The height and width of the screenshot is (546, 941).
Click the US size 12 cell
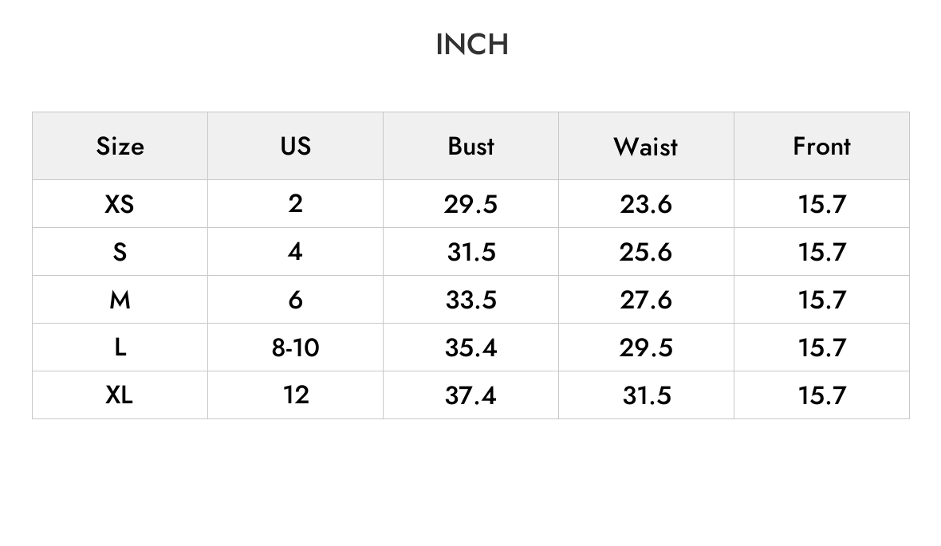296,395
